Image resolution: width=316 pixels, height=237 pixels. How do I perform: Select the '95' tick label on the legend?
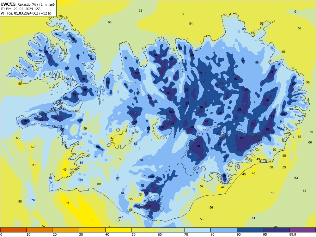click(265, 234)
